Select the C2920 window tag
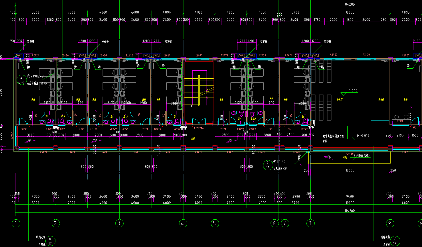This screenshot has width=422, height=247. tap(296, 152)
